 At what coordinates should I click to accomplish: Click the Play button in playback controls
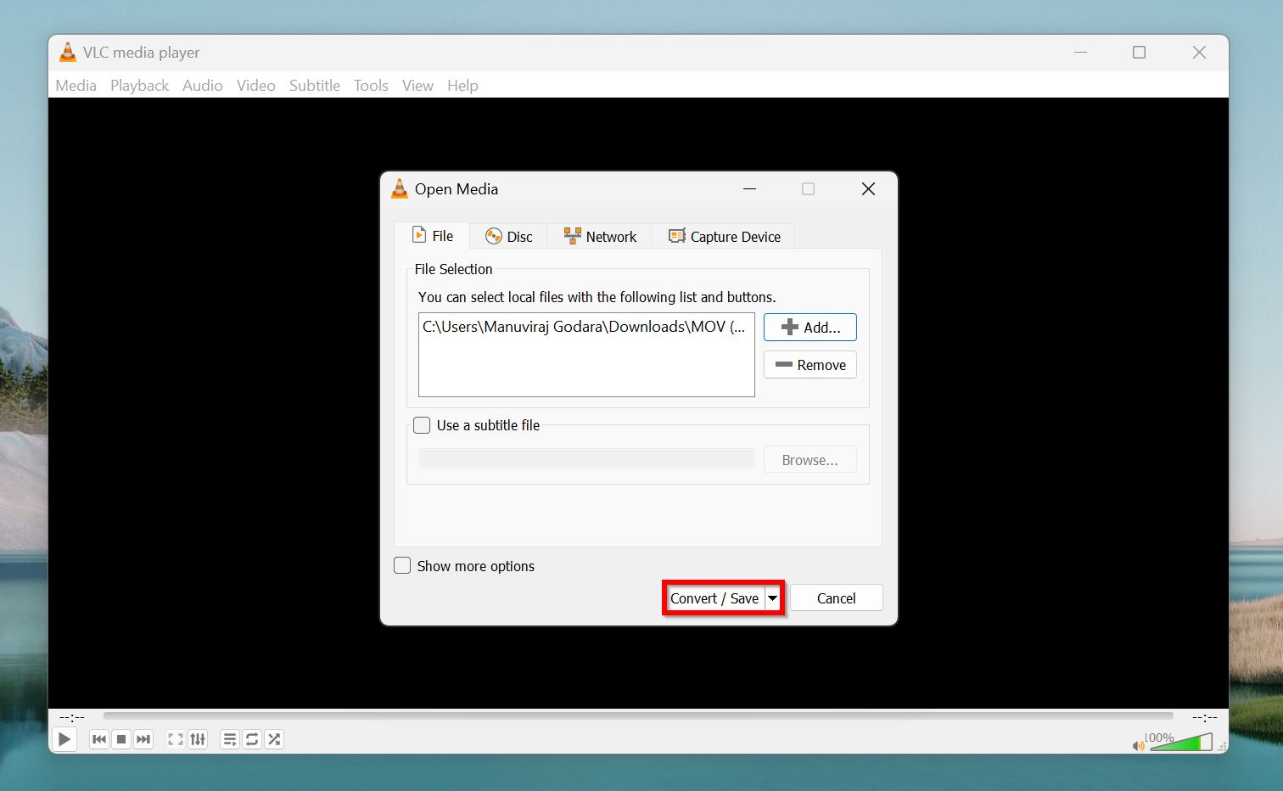tap(64, 739)
